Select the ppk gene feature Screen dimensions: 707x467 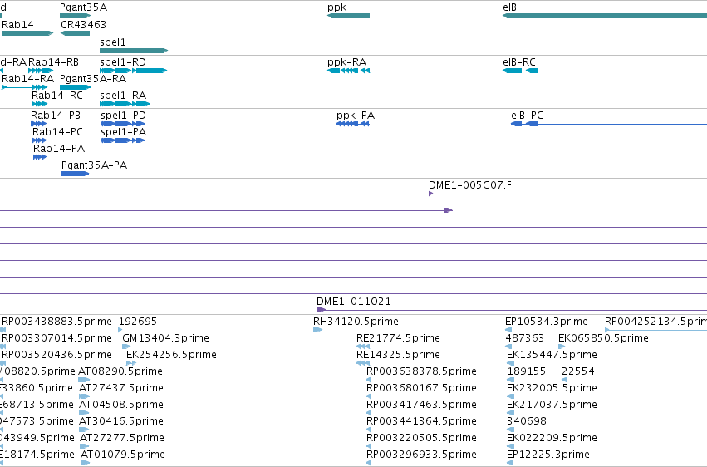click(349, 16)
